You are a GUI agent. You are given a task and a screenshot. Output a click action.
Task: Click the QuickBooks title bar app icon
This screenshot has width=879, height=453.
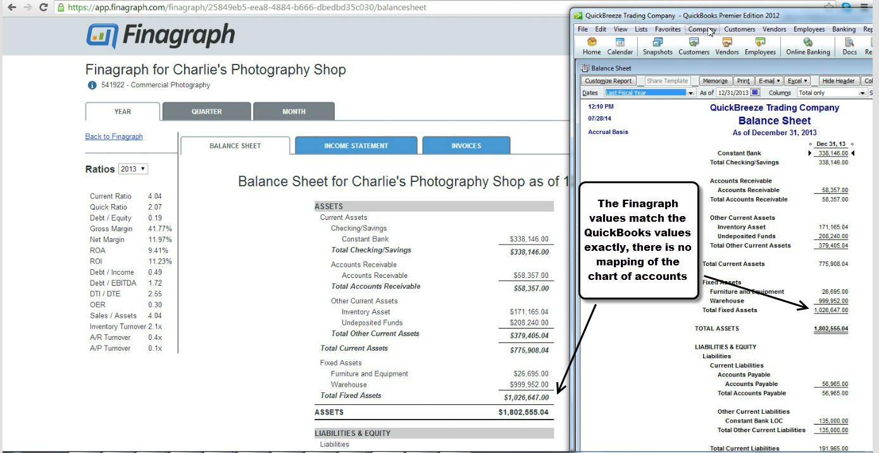(x=578, y=15)
